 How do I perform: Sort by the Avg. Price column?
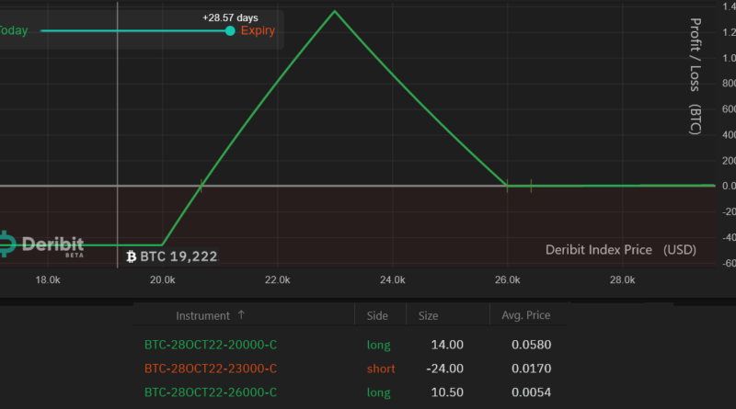(525, 315)
